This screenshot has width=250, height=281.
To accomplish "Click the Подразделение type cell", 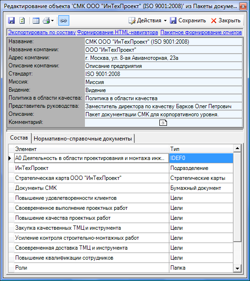I will tap(201, 168).
